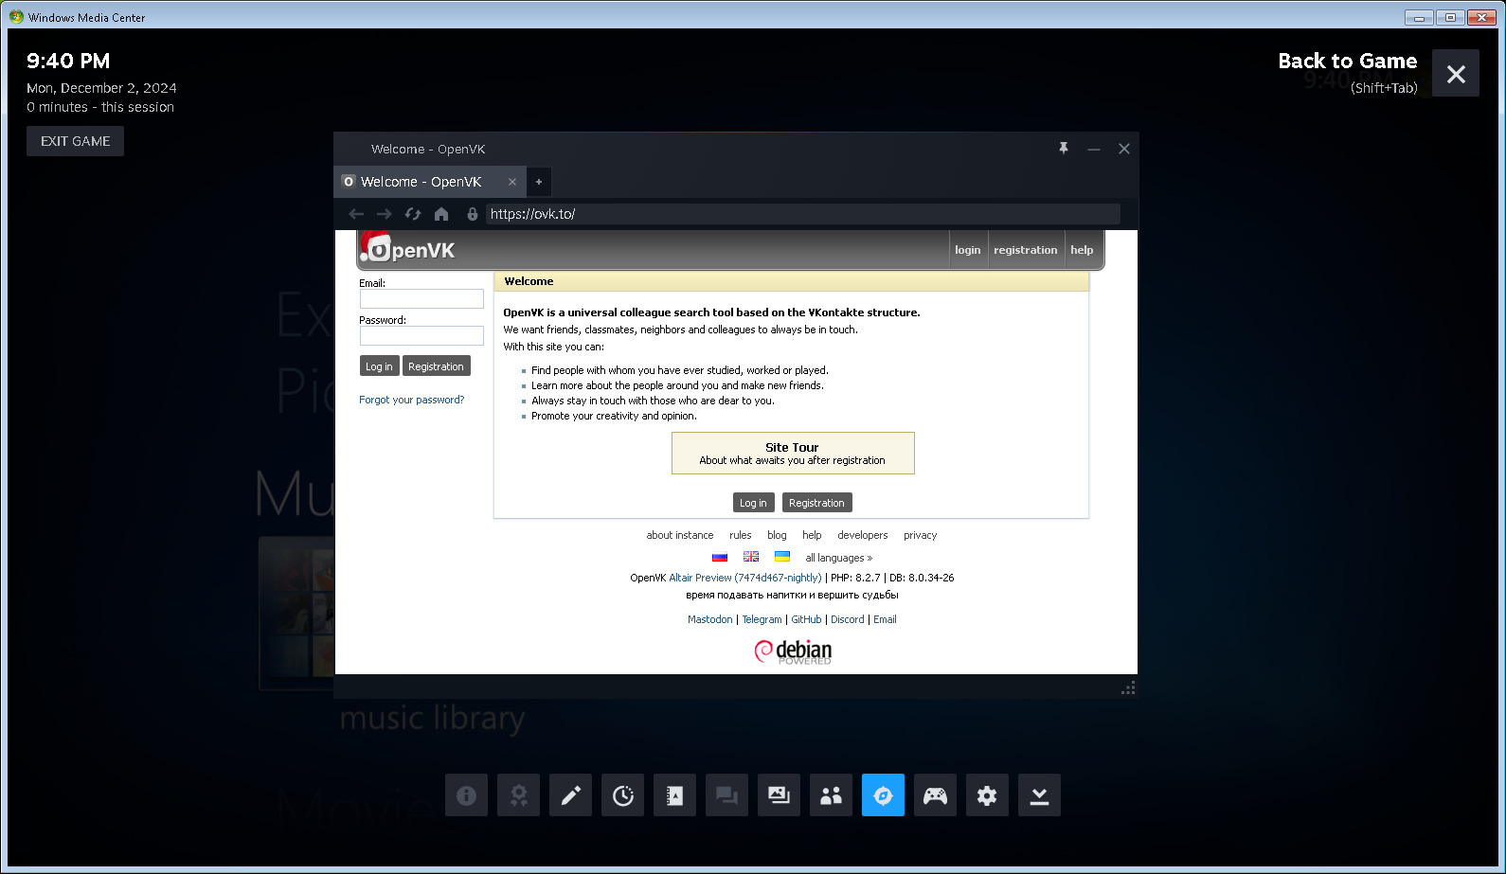Image resolution: width=1506 pixels, height=874 pixels.
Task: Open the help link in the page footer
Action: [x=812, y=535]
